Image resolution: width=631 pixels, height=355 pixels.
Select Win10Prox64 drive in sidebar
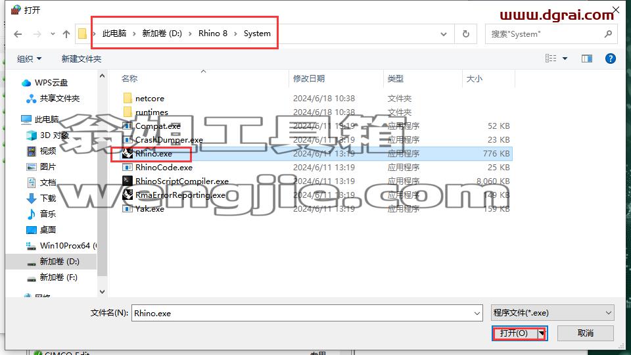point(61,245)
